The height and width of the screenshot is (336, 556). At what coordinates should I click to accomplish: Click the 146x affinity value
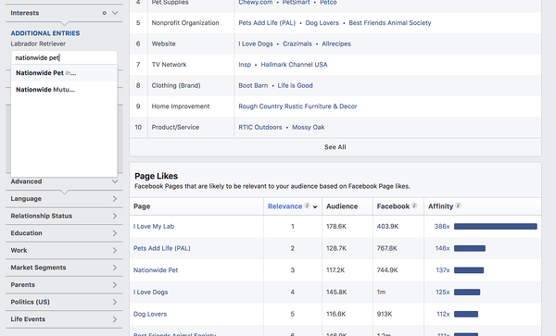pos(442,248)
